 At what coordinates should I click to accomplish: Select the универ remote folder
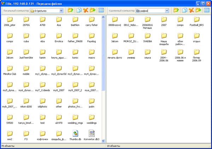(x=131, y=54)
